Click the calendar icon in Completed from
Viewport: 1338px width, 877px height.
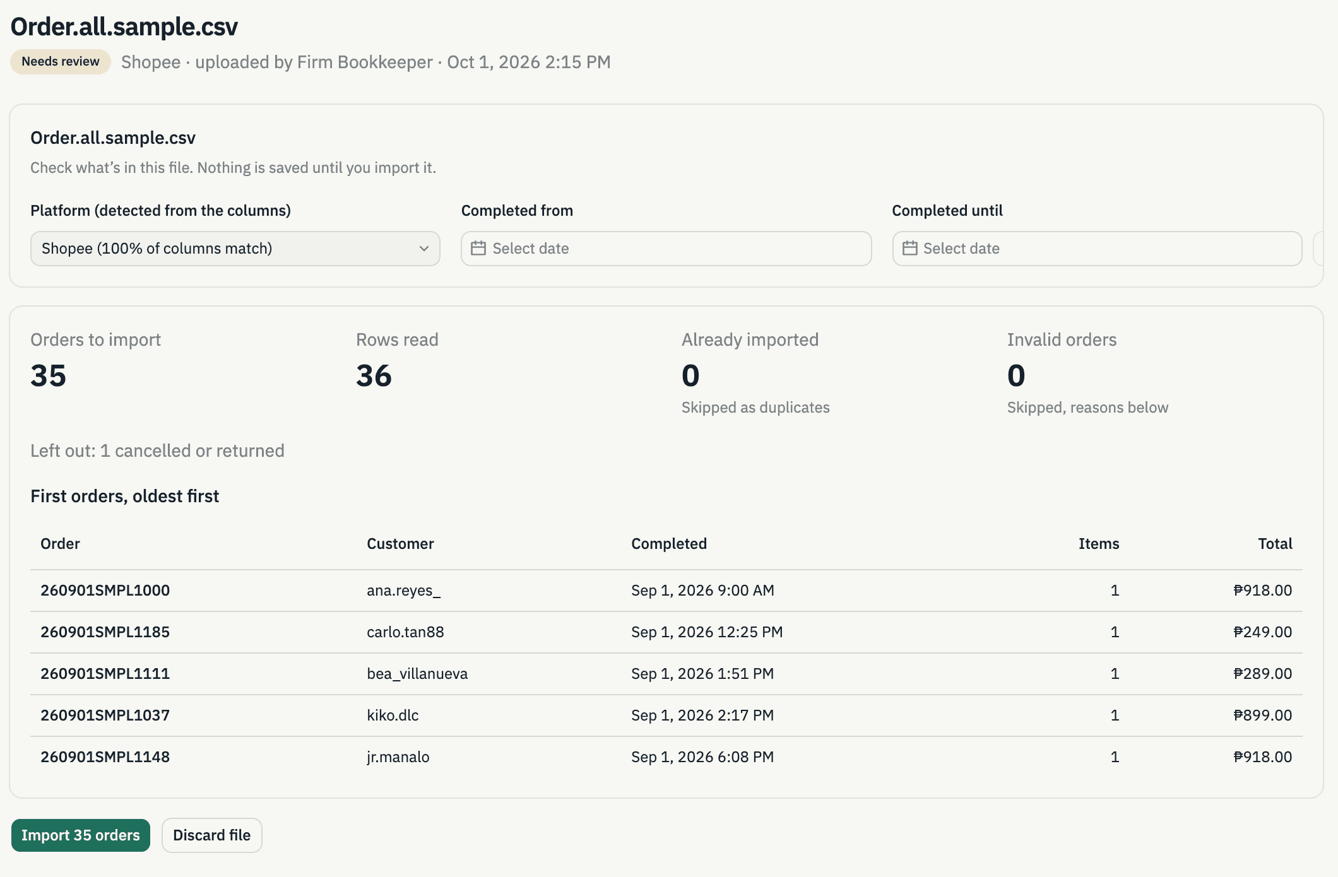(478, 249)
